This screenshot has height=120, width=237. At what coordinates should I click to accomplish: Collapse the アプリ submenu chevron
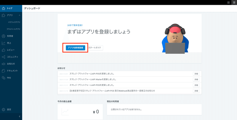(20, 15)
